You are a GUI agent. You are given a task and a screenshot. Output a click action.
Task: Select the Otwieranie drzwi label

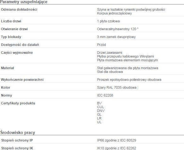(14, 29)
